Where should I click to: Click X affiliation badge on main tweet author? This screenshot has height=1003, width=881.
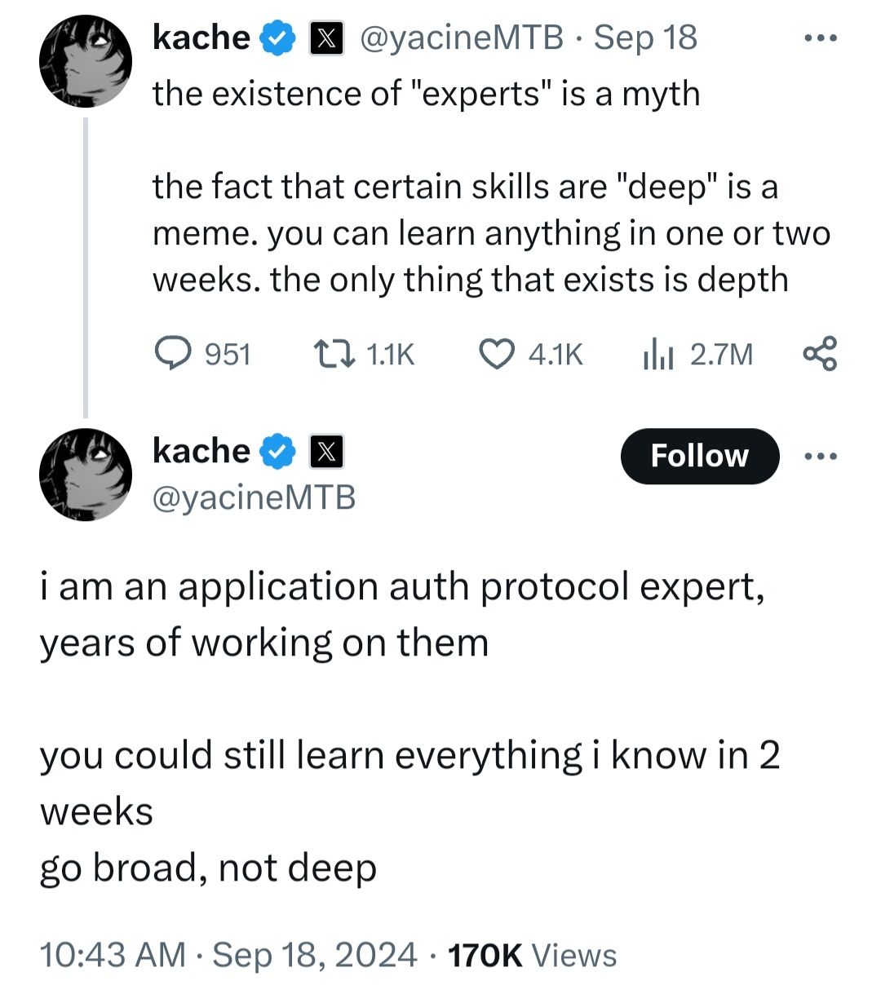326,452
